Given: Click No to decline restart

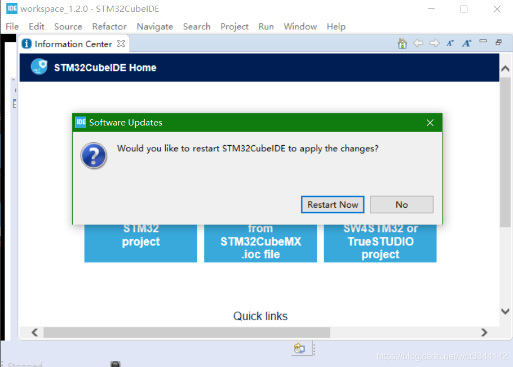Looking at the screenshot, I should pos(401,204).
